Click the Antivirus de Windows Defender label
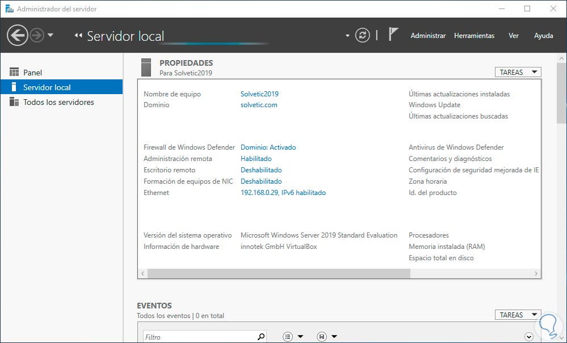This screenshot has width=567, height=343. 456,147
